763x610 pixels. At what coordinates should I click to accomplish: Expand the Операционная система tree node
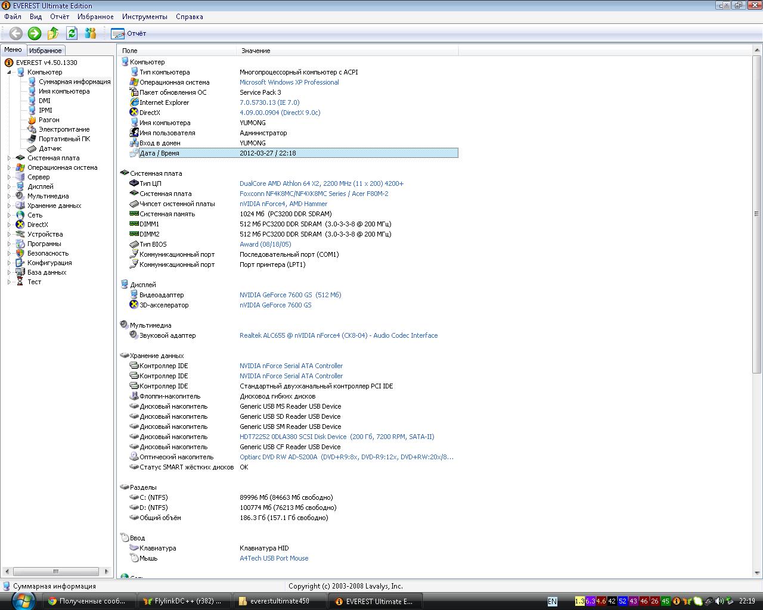tap(10, 167)
